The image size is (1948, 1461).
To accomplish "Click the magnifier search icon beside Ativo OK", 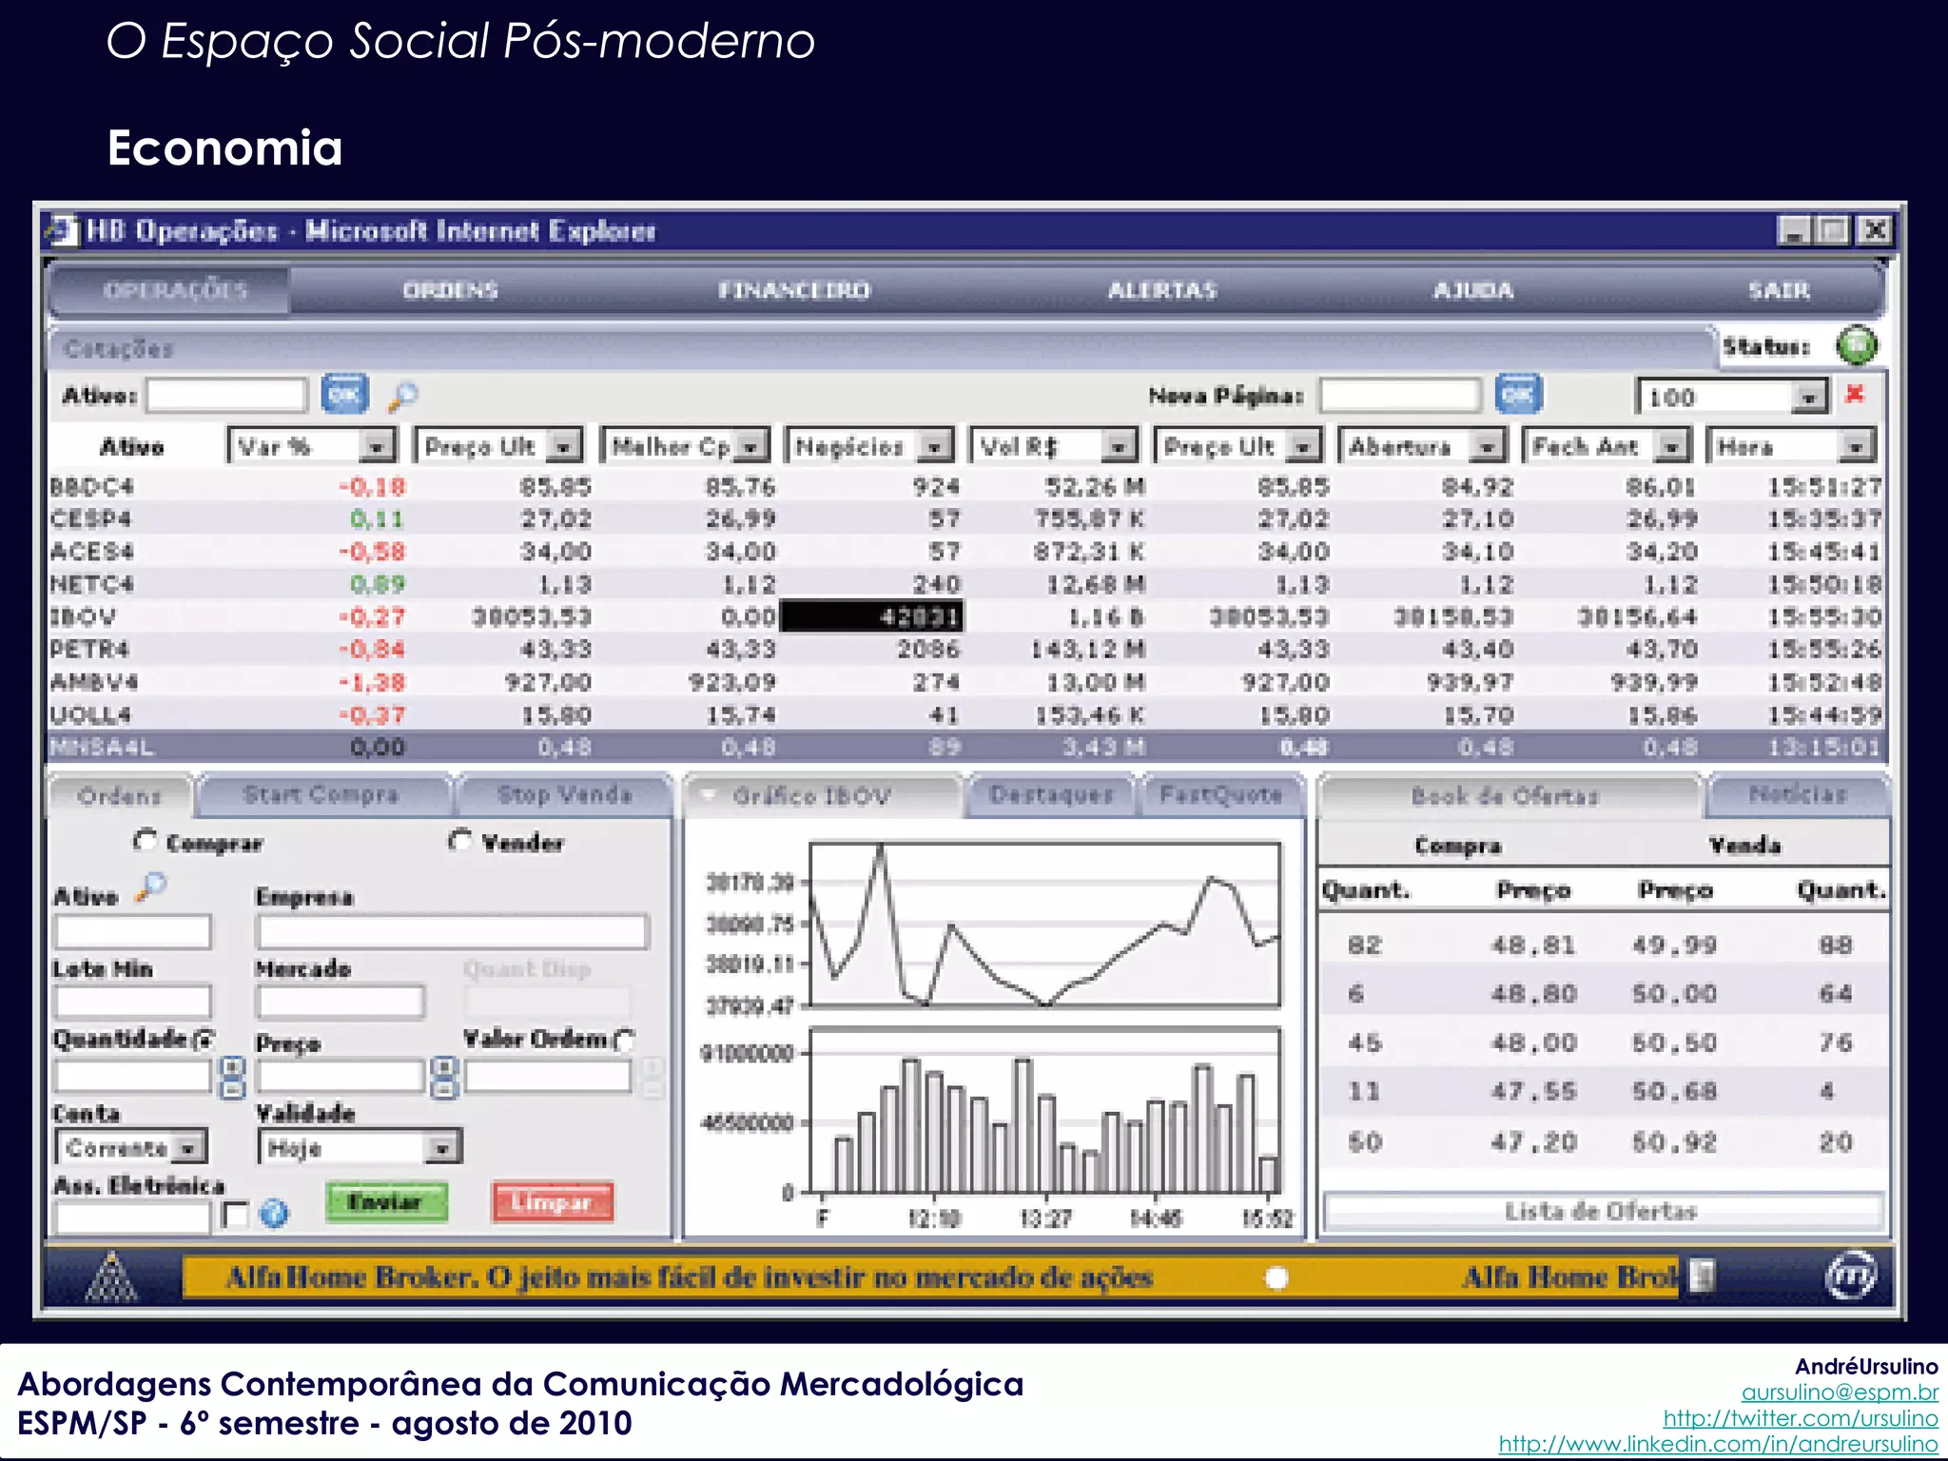I will pyautogui.click(x=402, y=396).
